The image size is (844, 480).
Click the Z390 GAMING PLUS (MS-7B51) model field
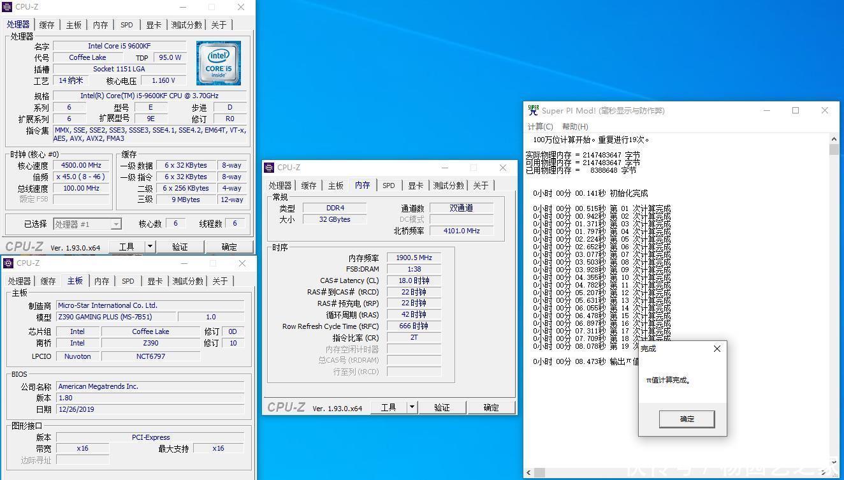(115, 317)
